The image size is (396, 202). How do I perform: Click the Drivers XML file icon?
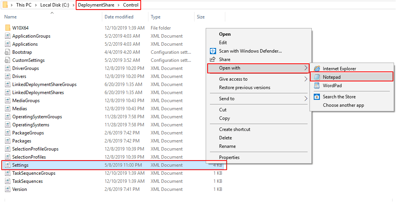click(8, 76)
